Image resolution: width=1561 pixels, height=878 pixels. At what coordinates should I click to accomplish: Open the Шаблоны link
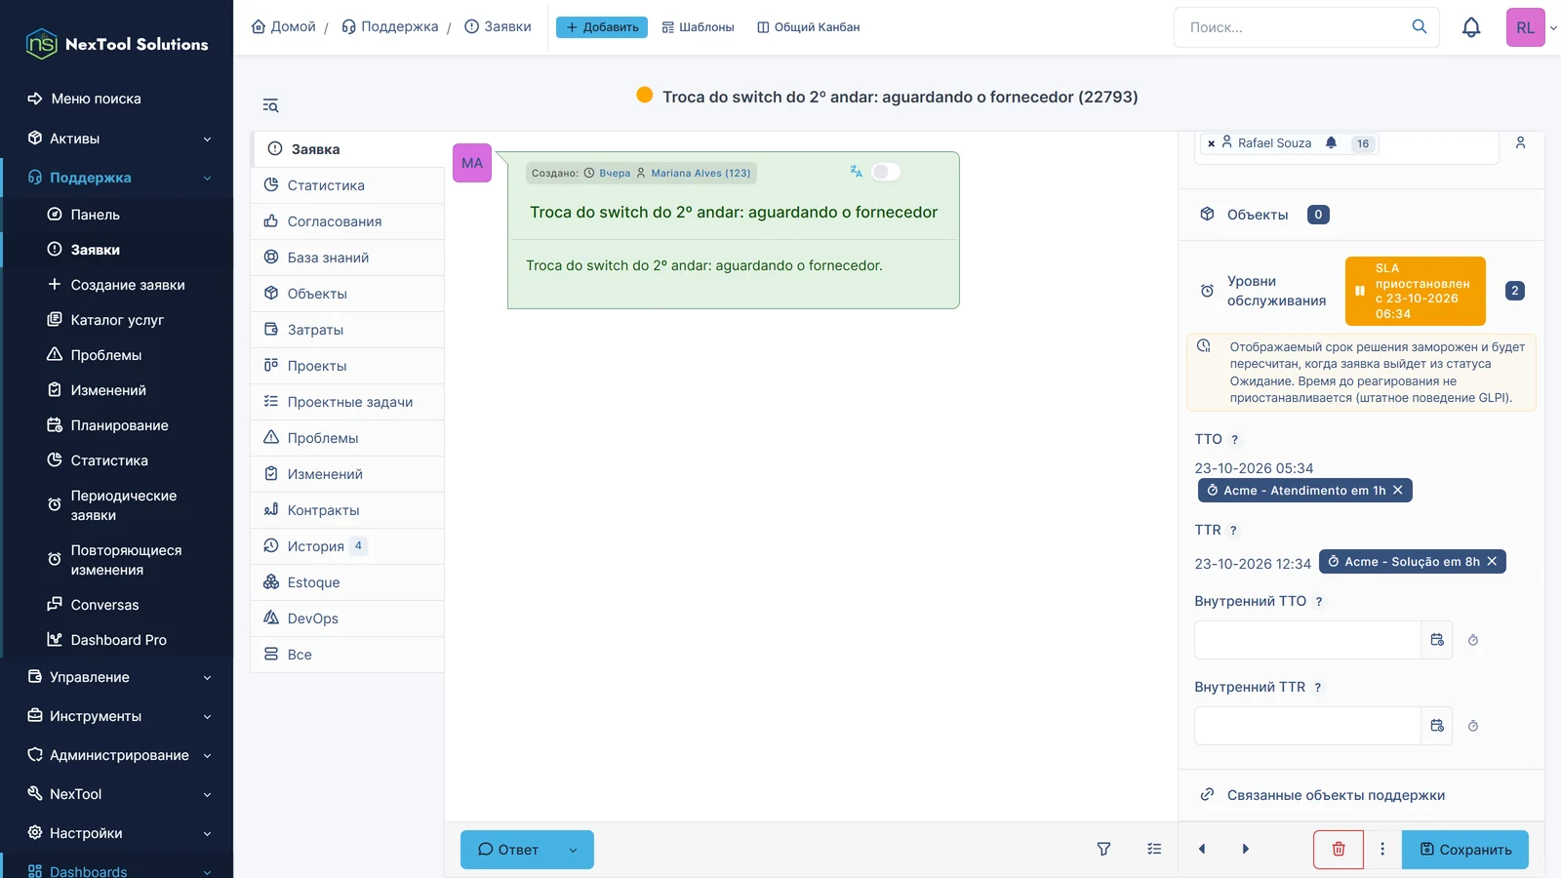[x=698, y=27]
